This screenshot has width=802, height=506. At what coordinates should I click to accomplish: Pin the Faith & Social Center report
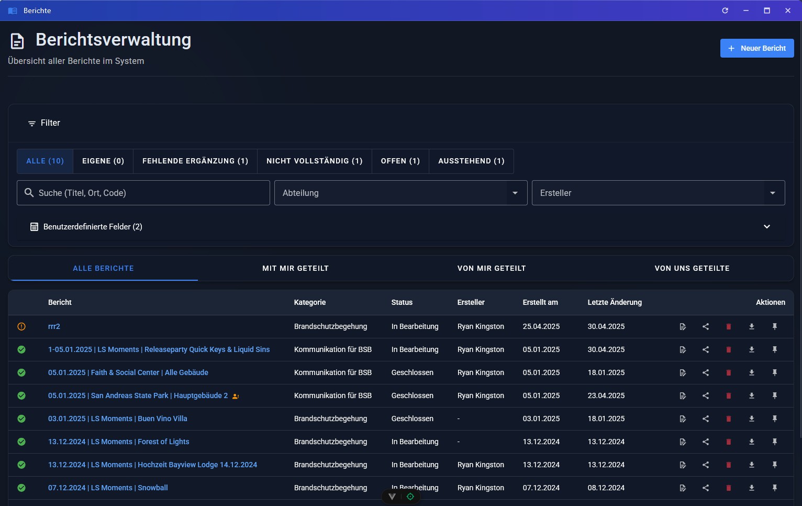[x=775, y=372]
